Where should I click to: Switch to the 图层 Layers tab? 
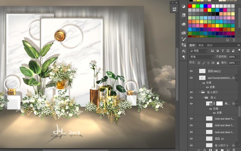click(x=192, y=45)
